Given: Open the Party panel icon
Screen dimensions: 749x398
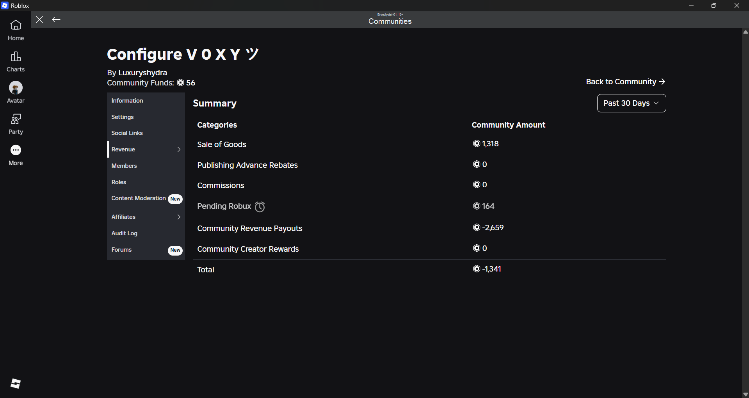Looking at the screenshot, I should pyautogui.click(x=16, y=119).
